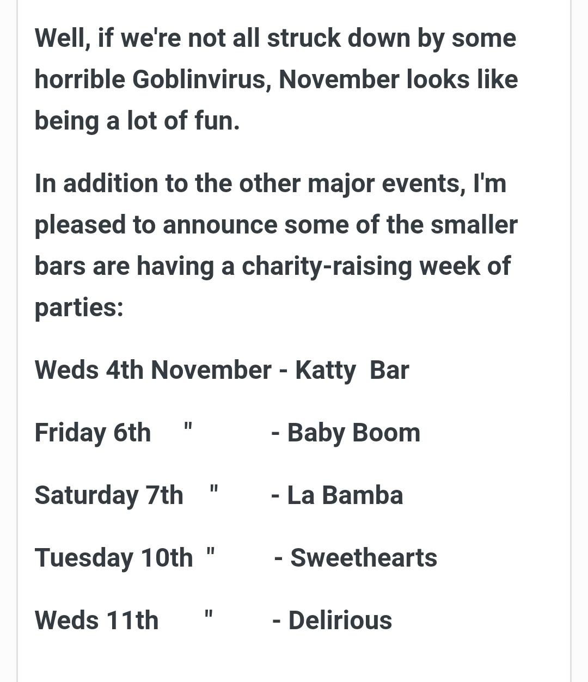
Task: Click the ditto mark beside 'Weds 11th'
Action: click(x=209, y=615)
